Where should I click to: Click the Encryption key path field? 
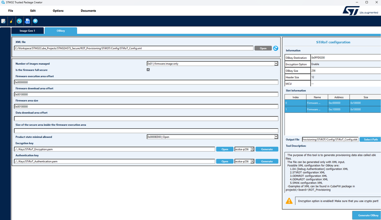(x=115, y=149)
